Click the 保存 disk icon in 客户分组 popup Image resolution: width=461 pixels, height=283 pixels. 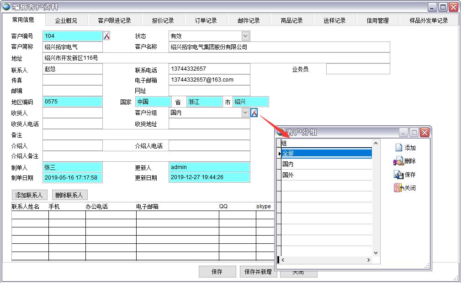coord(398,175)
